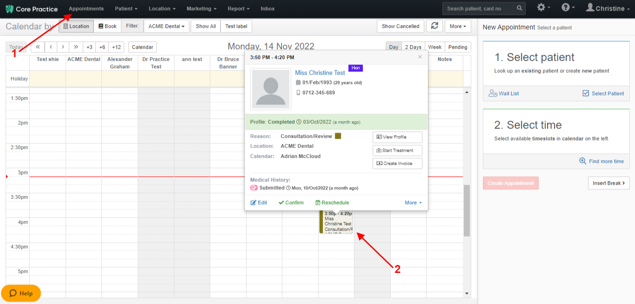Open the Wait List
This screenshot has width=635, height=304.
coord(504,93)
